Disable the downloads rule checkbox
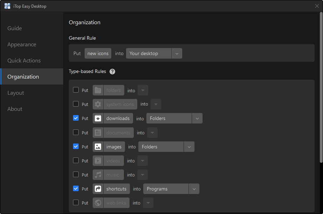Image resolution: width=323 pixels, height=214 pixels. pyautogui.click(x=76, y=118)
